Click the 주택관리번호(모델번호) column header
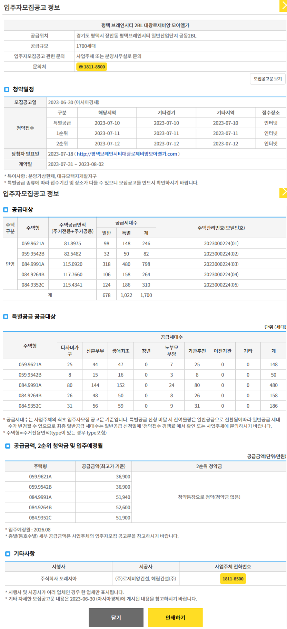 [x=221, y=228]
